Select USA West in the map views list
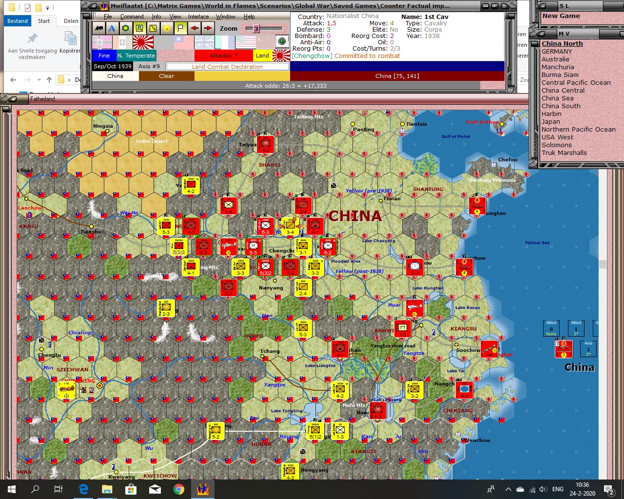Viewport: 624px width, 499px height. coord(558,137)
